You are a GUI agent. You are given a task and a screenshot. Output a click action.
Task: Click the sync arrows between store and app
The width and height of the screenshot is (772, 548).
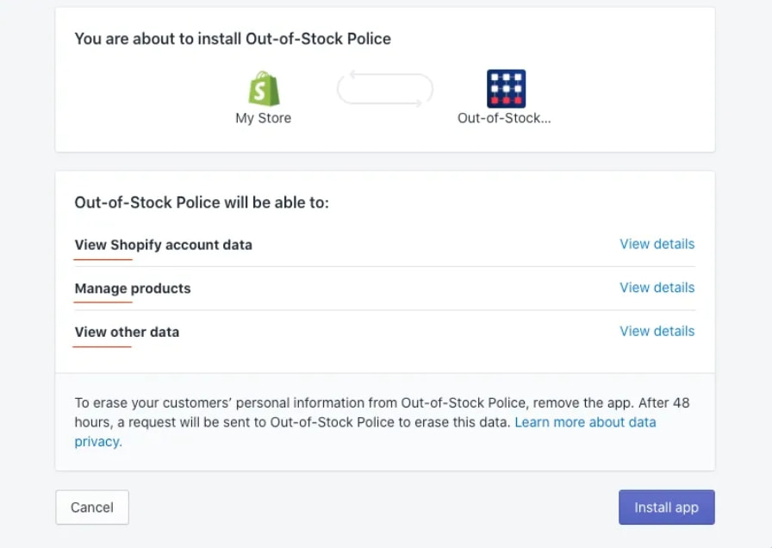tap(384, 89)
